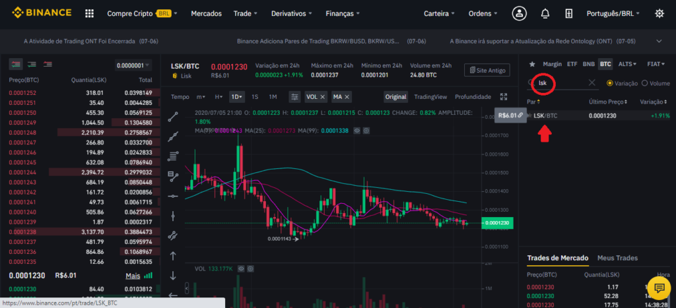Open the minutes interval dropdown
676x308 pixels.
pos(201,96)
